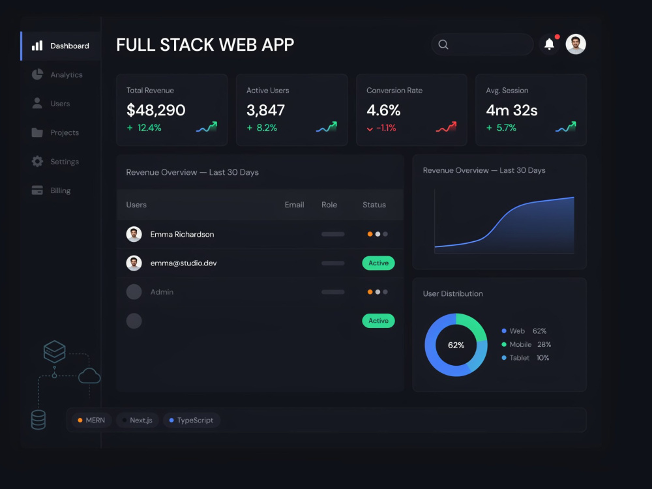652x489 pixels.
Task: Click the Settings gear icon
Action: click(37, 161)
